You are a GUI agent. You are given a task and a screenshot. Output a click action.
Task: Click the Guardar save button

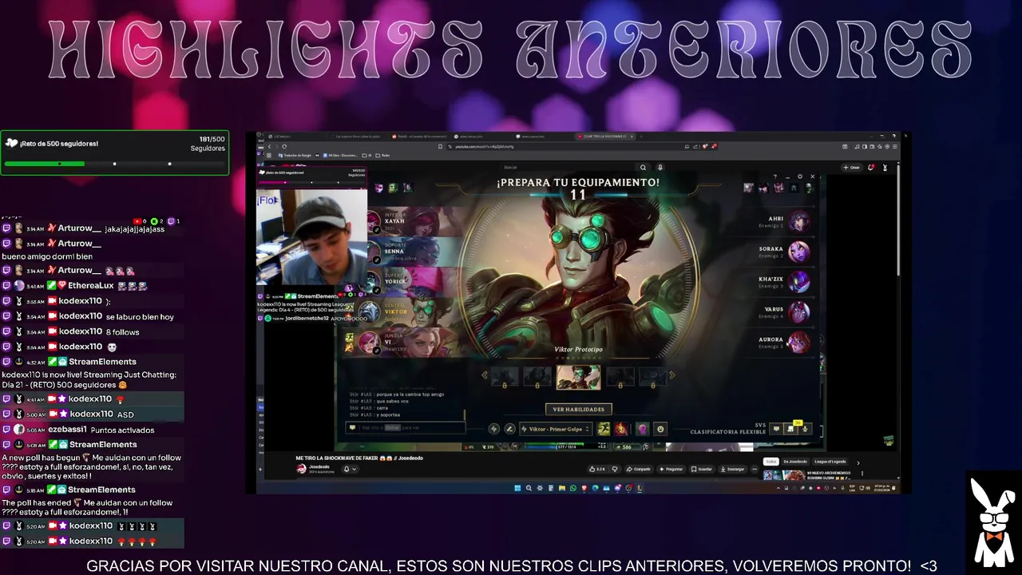click(x=701, y=469)
